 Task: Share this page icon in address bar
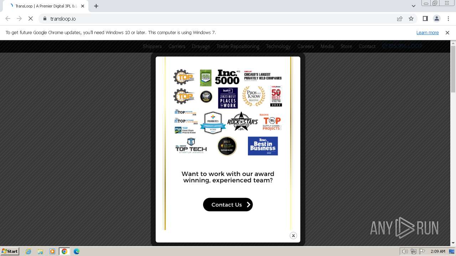[400, 18]
